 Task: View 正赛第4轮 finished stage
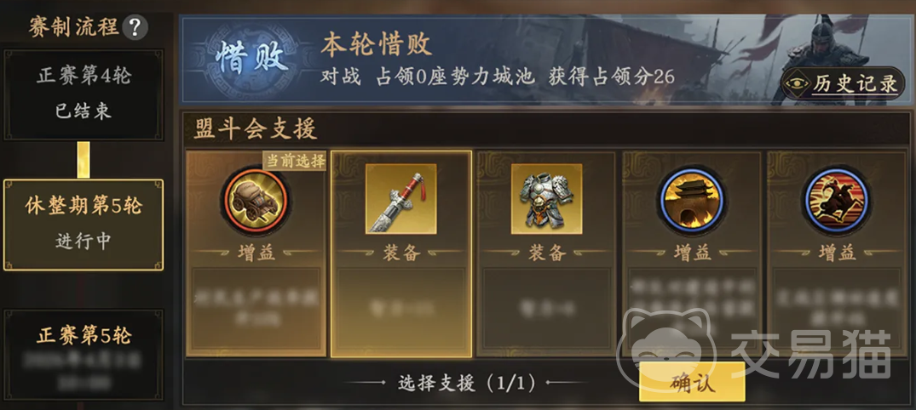pyautogui.click(x=84, y=94)
